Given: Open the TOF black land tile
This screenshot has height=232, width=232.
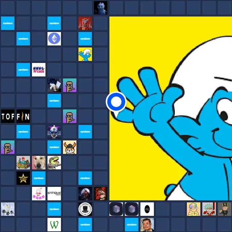Looking at the screenshot, I should coord(8,116).
